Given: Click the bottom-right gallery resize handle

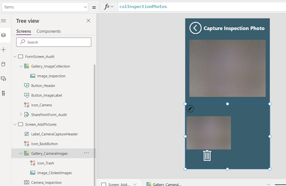Looking at the screenshot, I should pos(270,169).
